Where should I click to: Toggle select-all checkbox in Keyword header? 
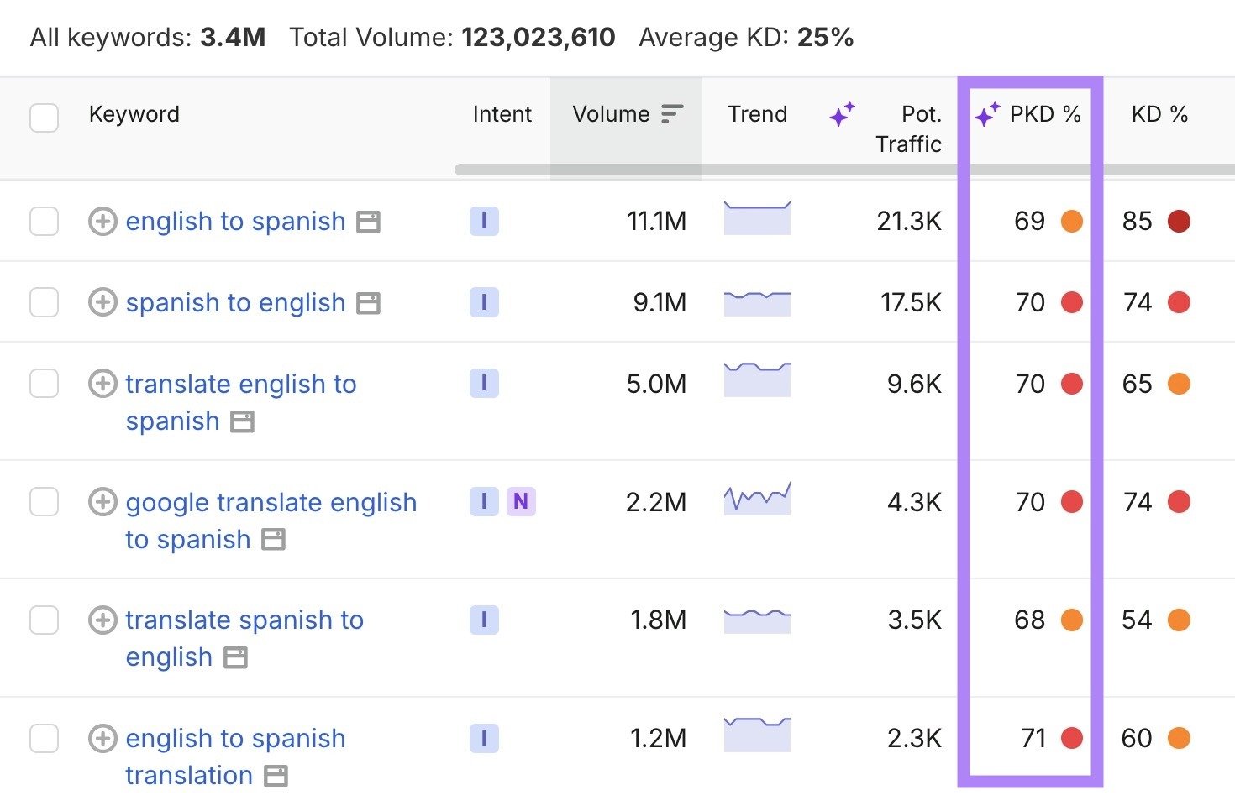tap(44, 118)
